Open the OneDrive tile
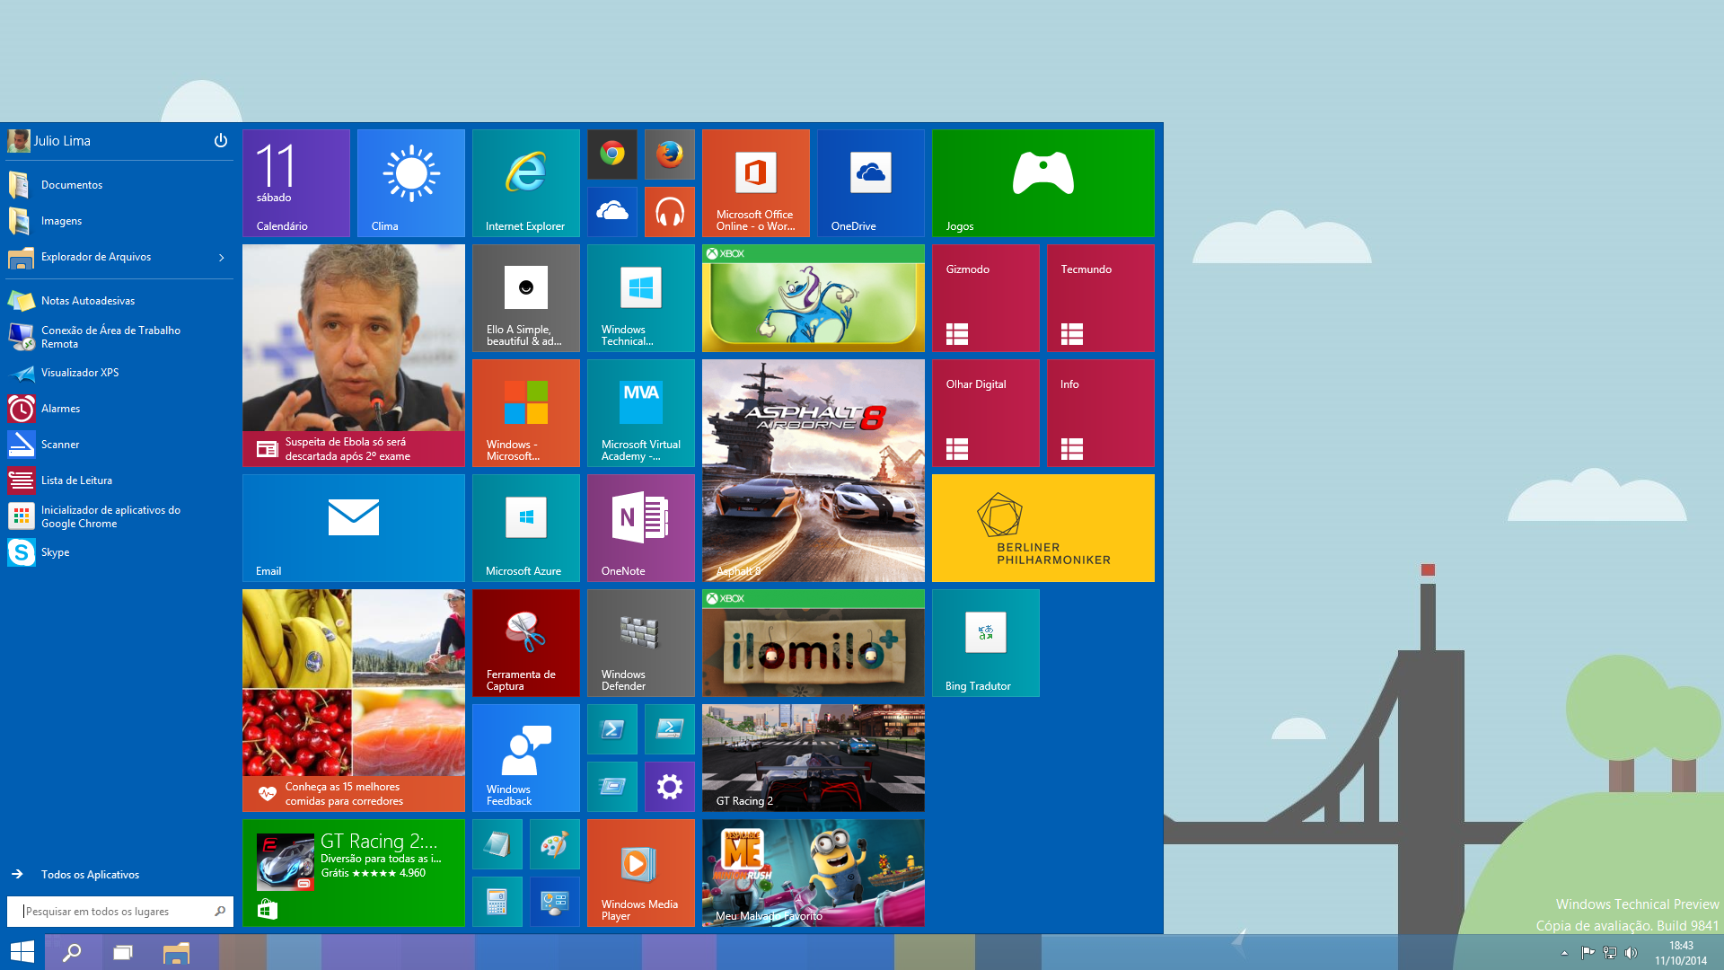 pyautogui.click(x=871, y=183)
